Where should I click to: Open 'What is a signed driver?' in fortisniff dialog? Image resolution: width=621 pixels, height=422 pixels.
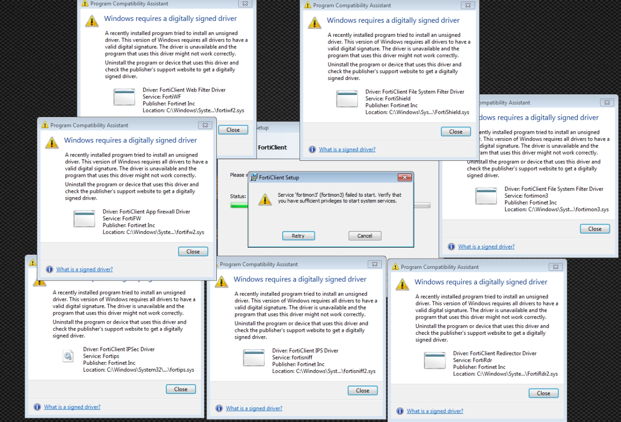pos(254,409)
